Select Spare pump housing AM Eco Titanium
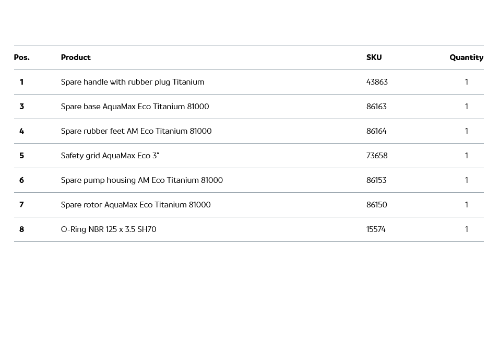The height and width of the screenshot is (338, 499). click(141, 180)
